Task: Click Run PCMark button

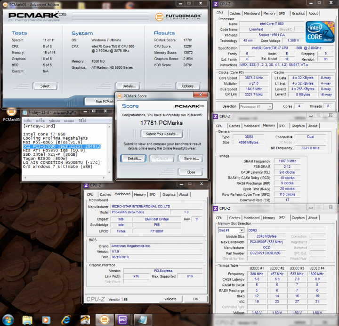Action: (x=100, y=102)
